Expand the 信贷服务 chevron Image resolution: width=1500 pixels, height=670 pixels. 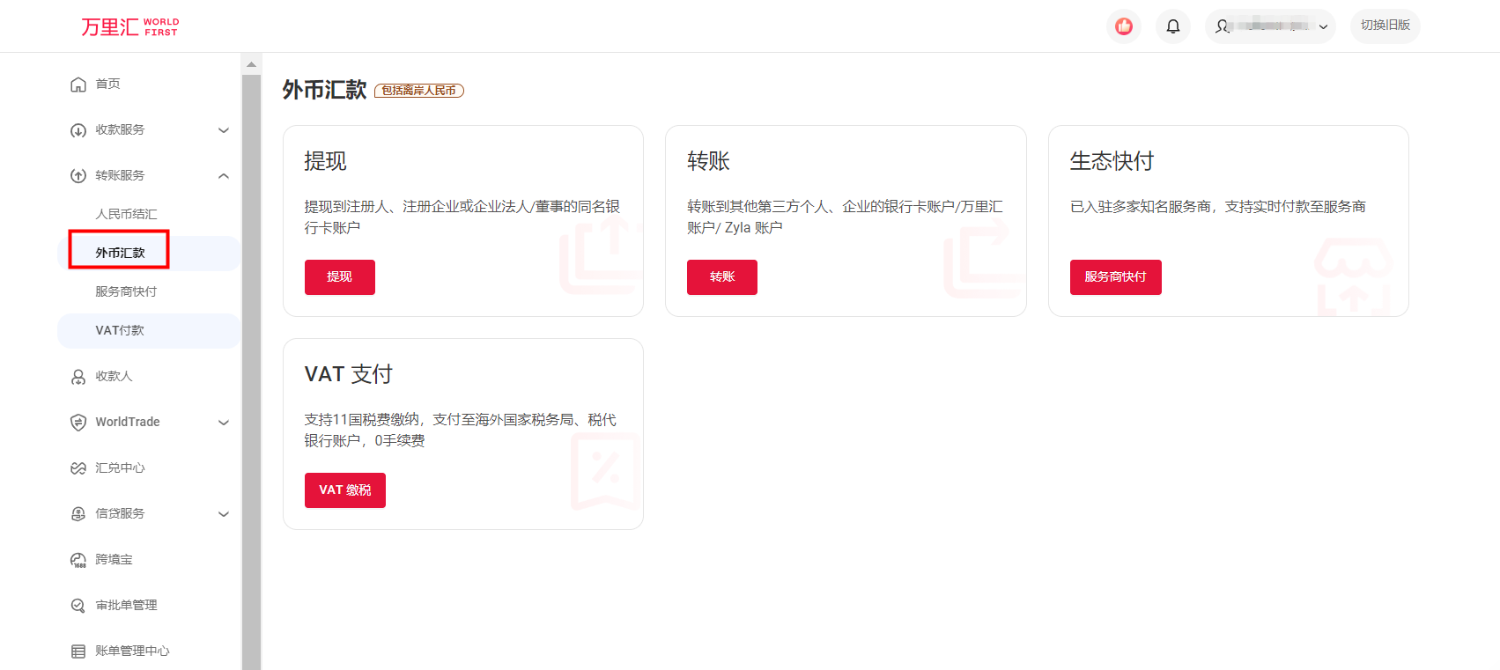tap(224, 514)
